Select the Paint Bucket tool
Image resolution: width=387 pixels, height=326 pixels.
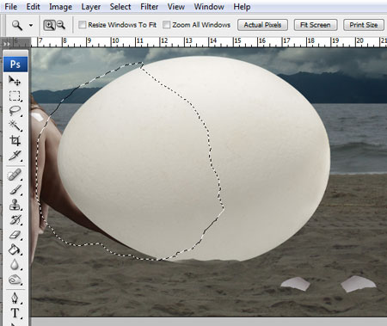[x=15, y=249]
